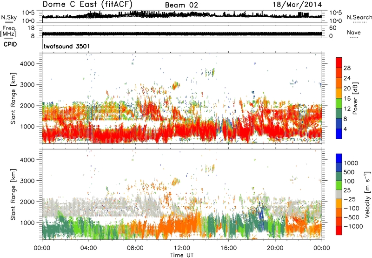
Task: Click the 'CPID' row label
Action: pos(10,44)
